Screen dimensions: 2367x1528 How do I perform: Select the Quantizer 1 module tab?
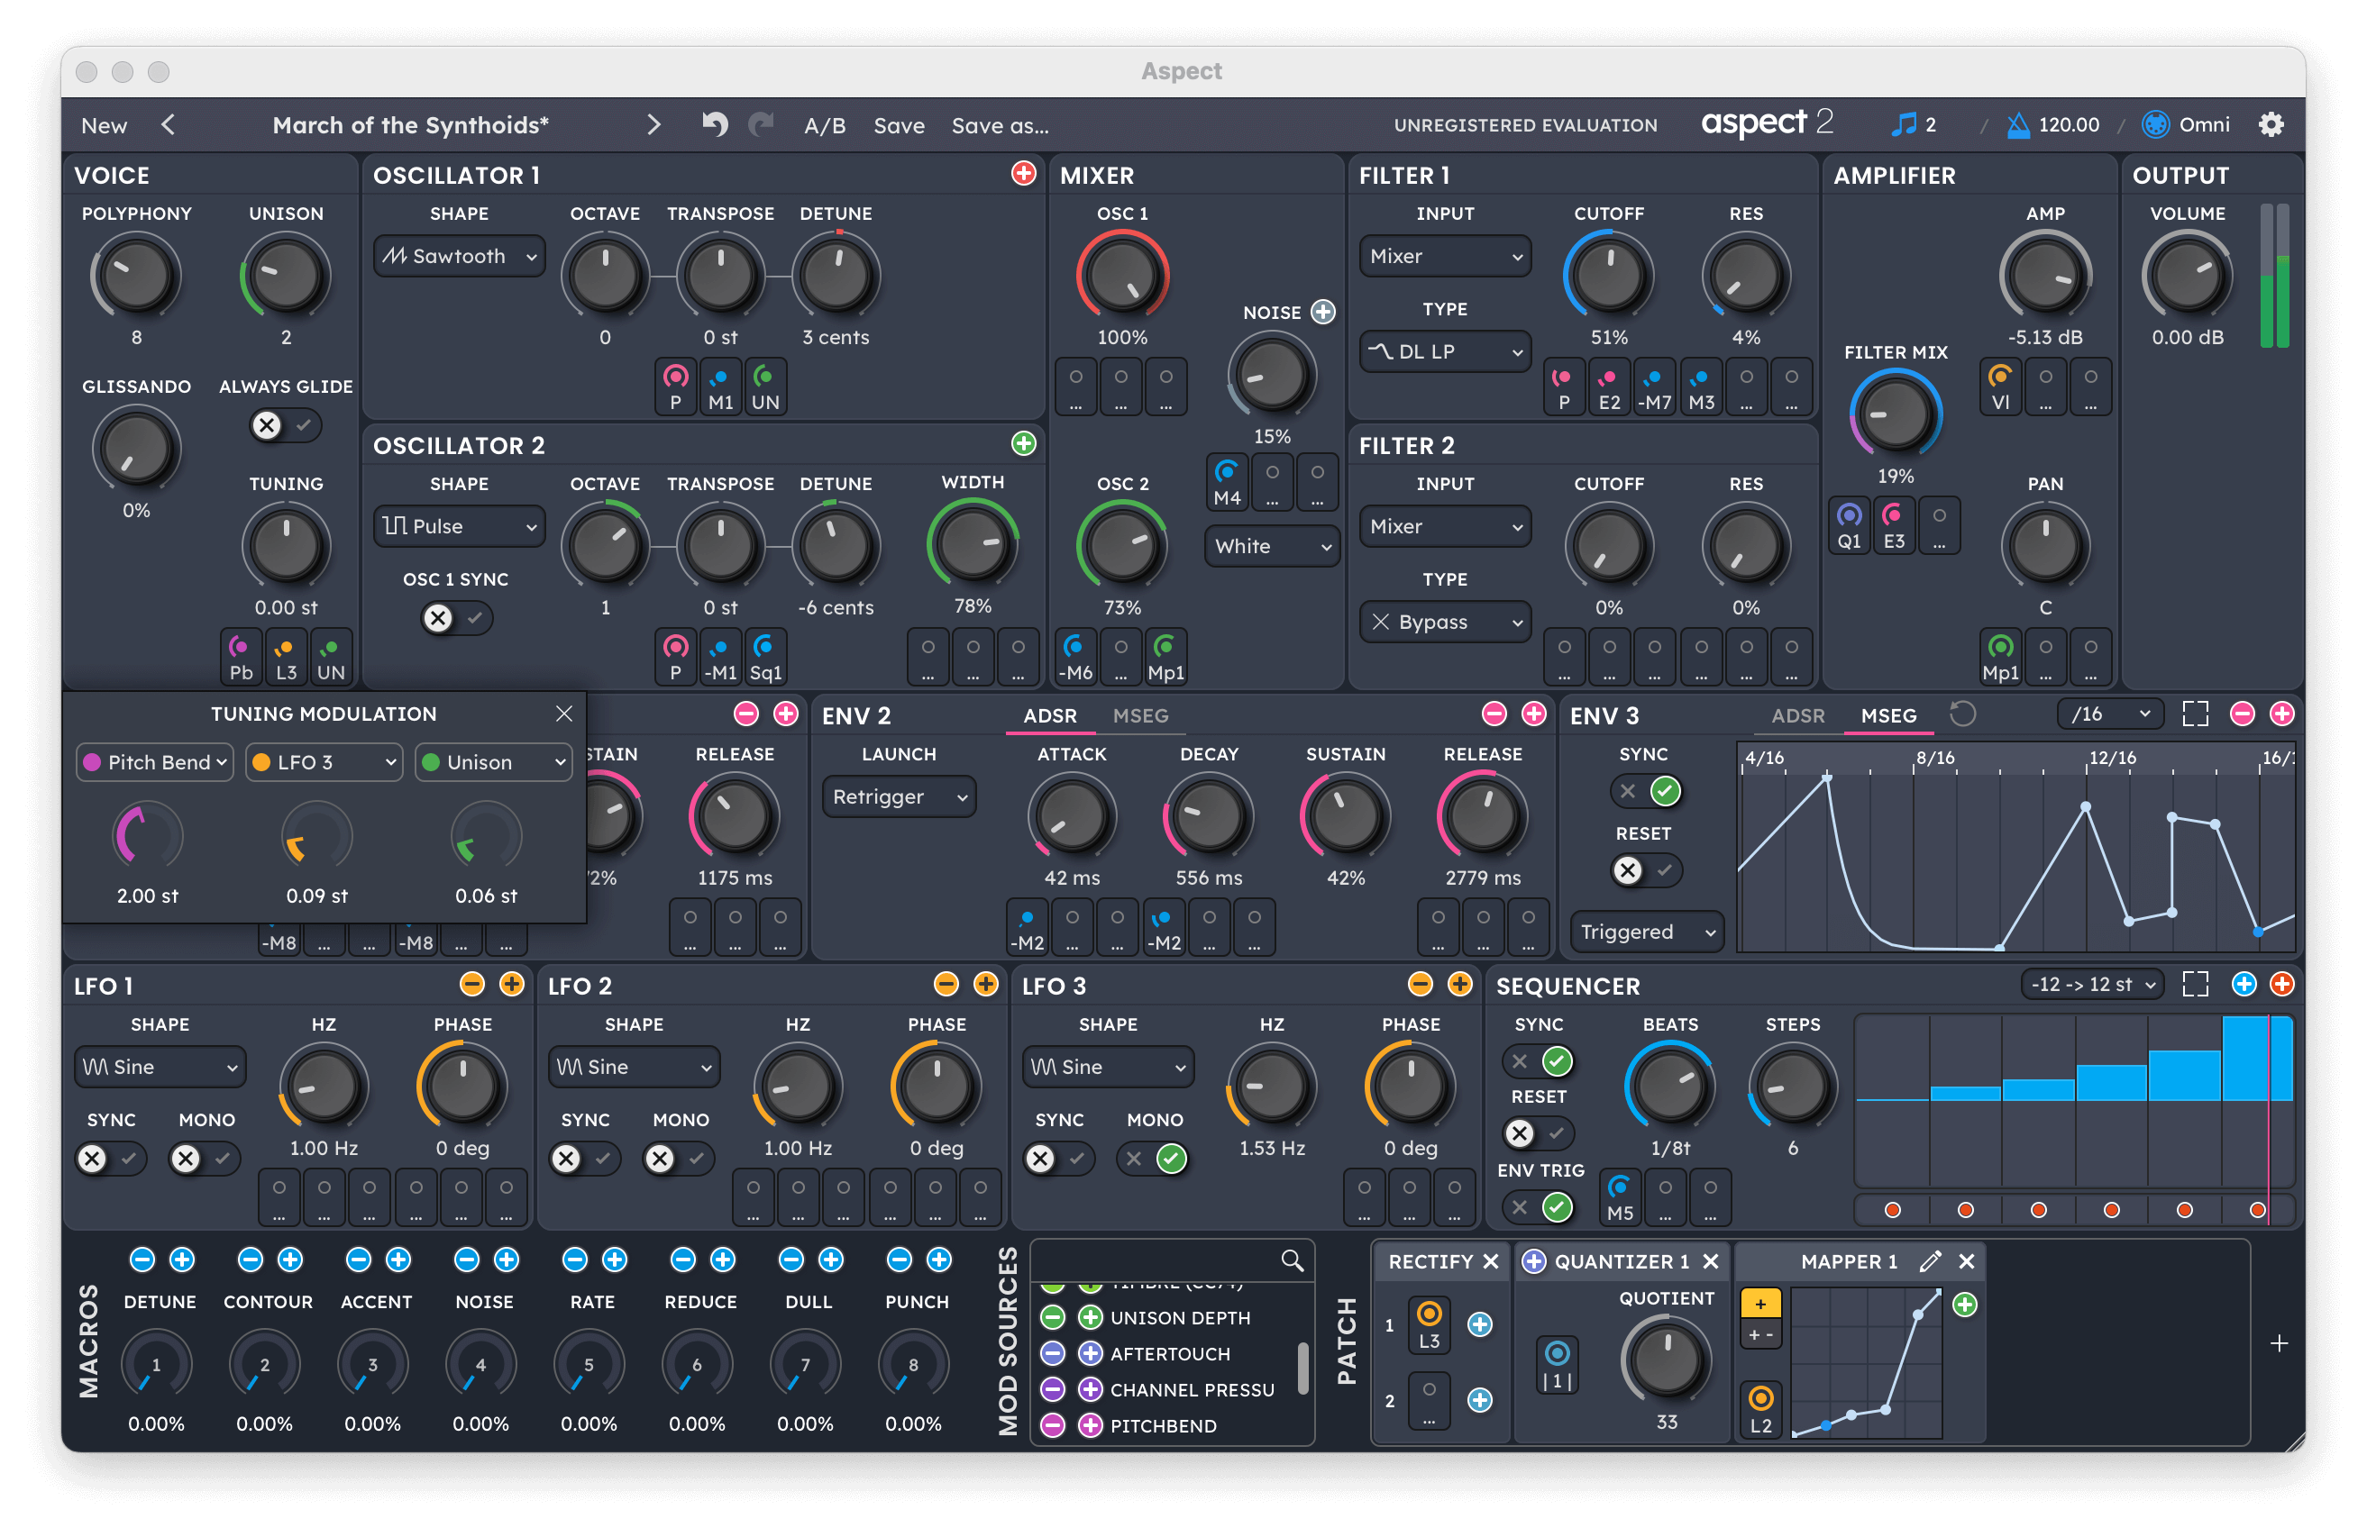(1621, 1261)
